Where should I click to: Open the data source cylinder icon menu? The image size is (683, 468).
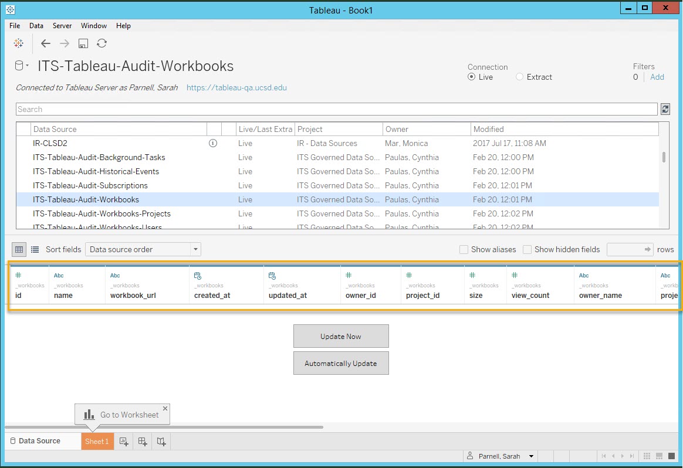pyautogui.click(x=21, y=66)
